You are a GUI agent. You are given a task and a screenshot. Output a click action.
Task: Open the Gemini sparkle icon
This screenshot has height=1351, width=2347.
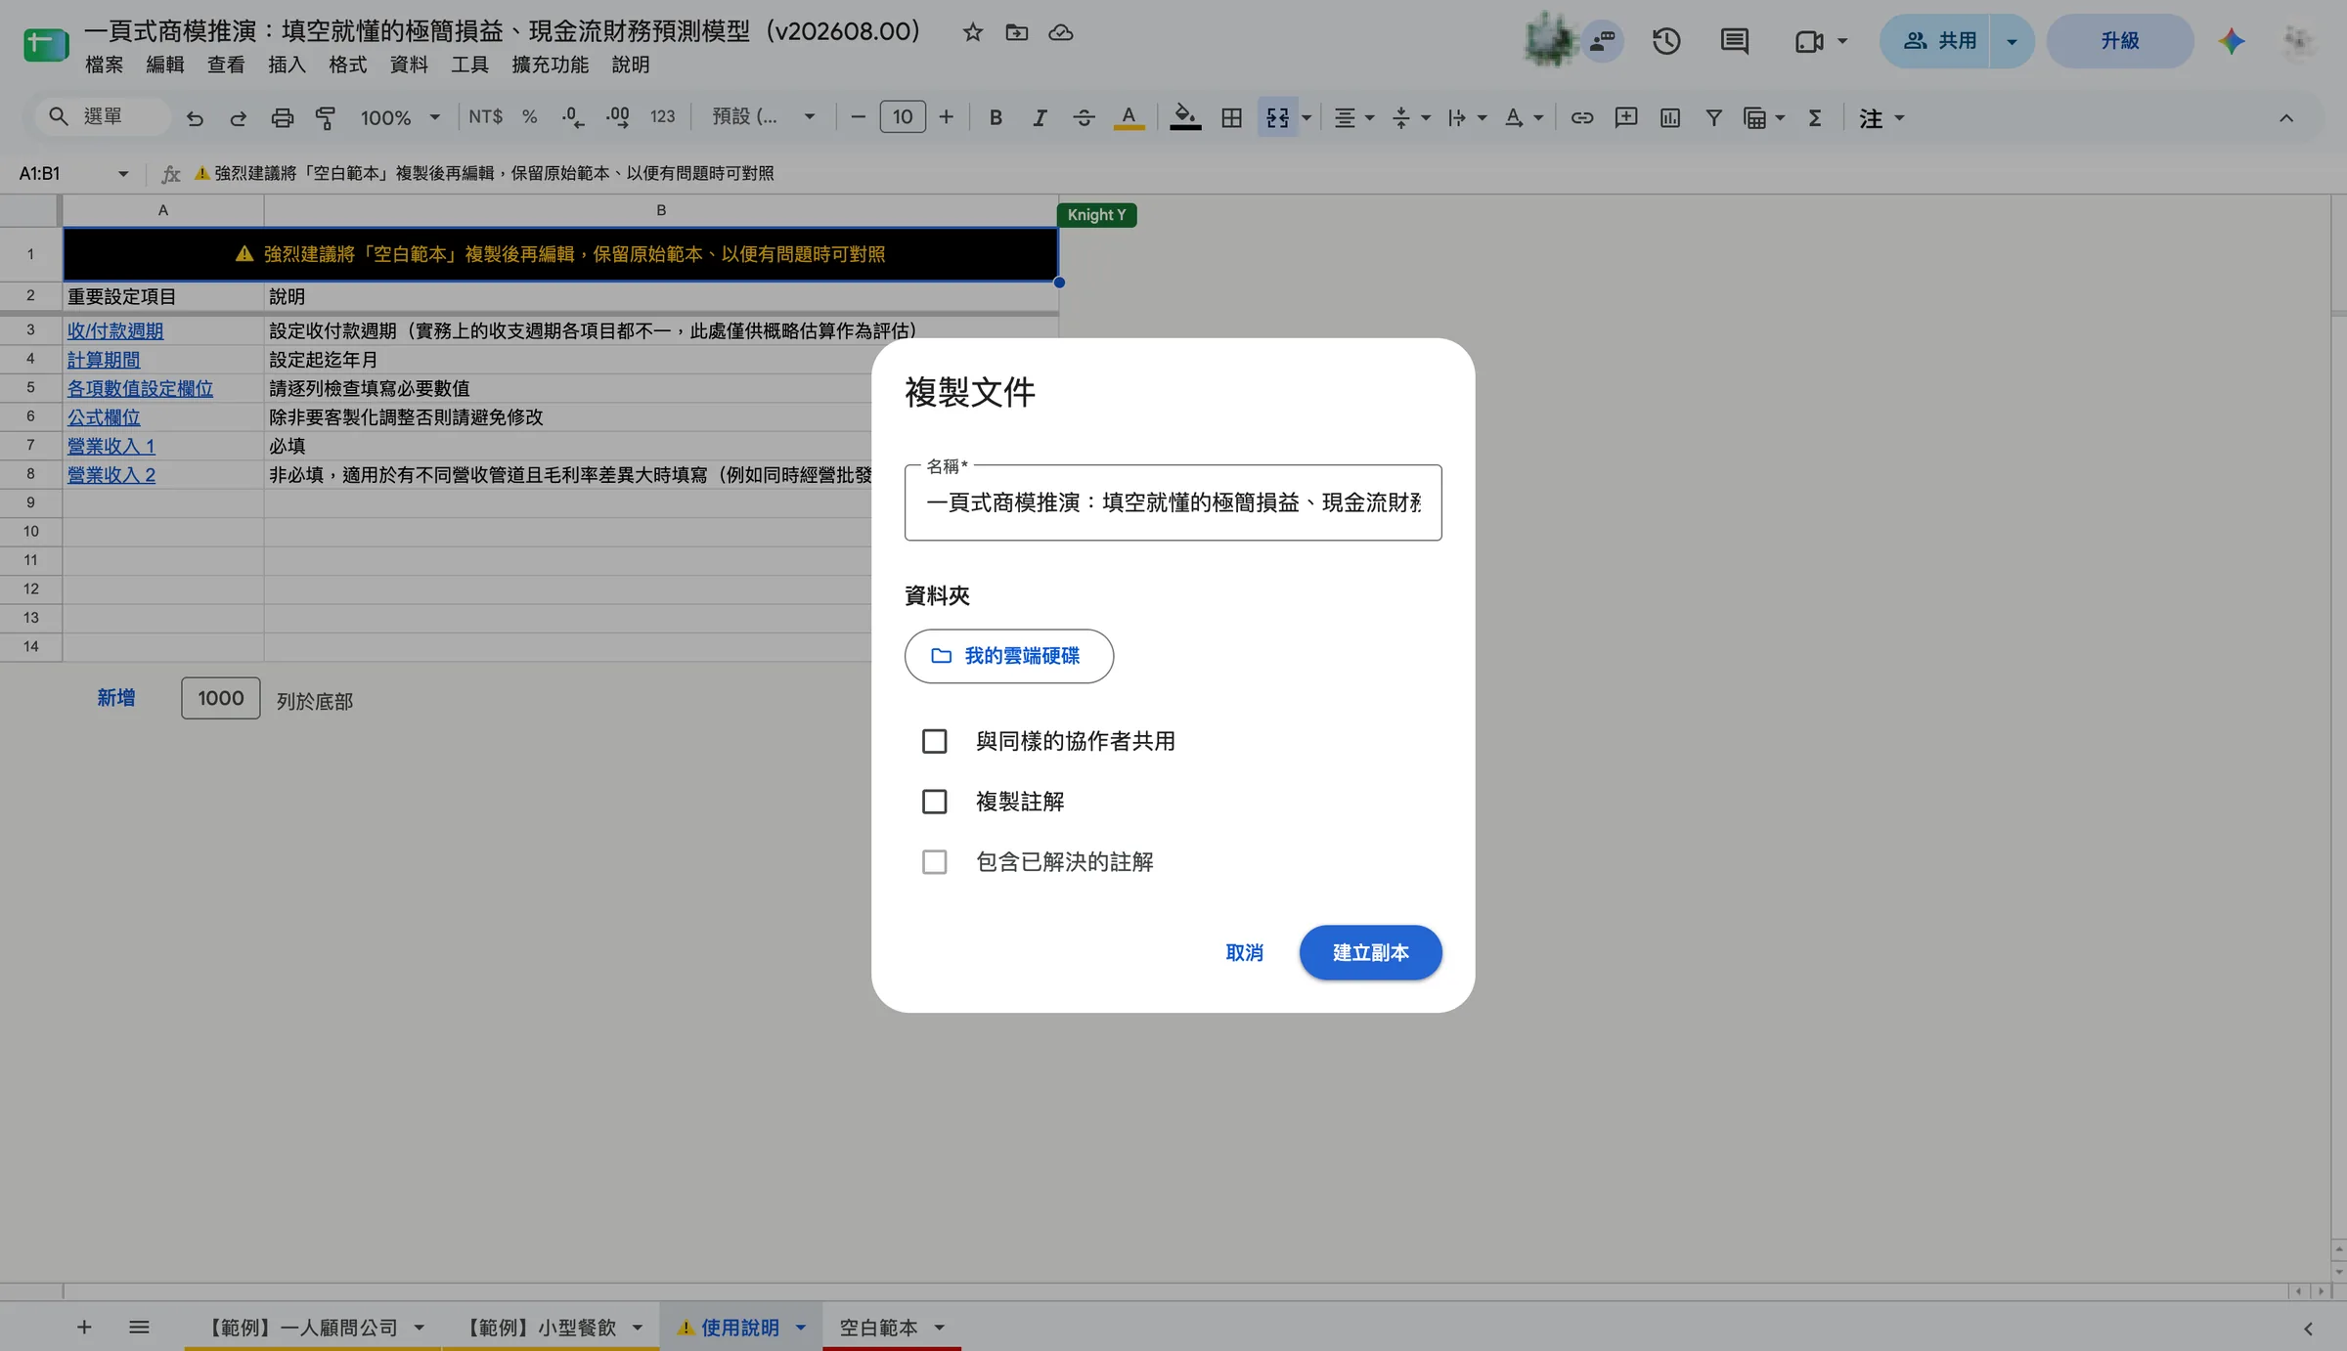tap(2232, 41)
